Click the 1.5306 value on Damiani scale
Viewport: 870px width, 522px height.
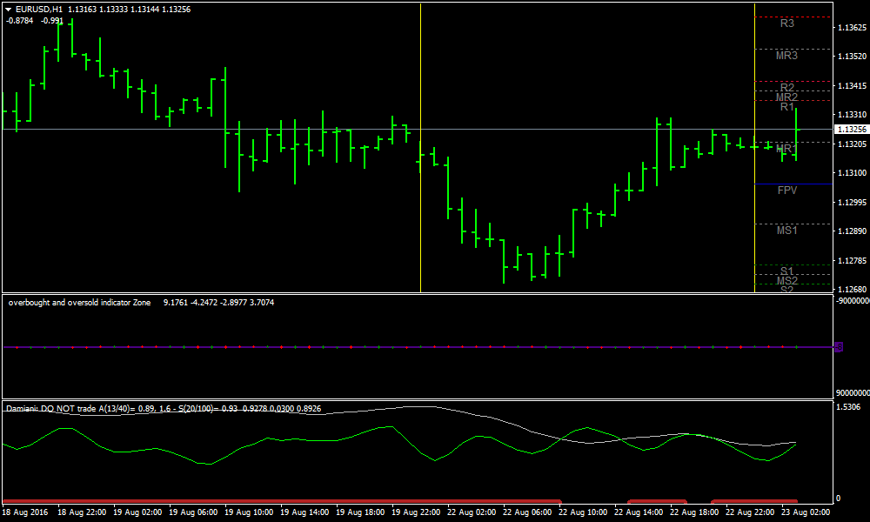849,406
